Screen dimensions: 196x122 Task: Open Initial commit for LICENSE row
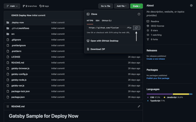[58, 57]
